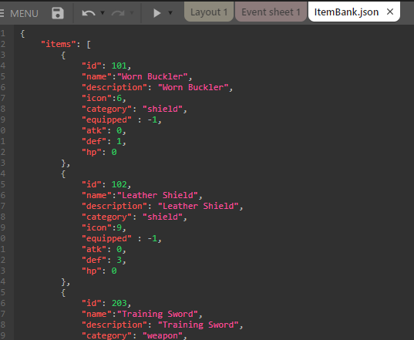Click the hamburger icon beside MENU
This screenshot has height=340, width=414.
point(2,13)
